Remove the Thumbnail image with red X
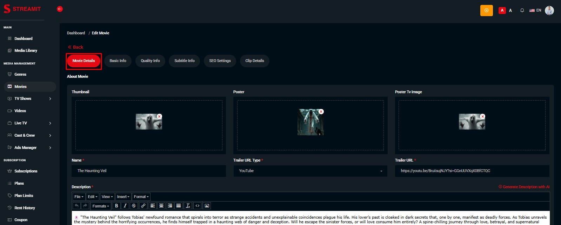This screenshot has width=561, height=225. pos(159,116)
